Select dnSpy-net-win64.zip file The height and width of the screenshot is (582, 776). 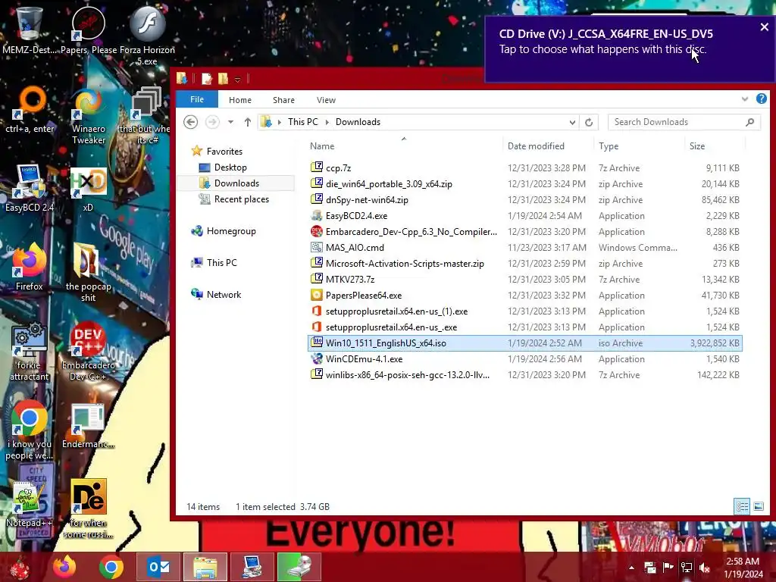click(524, 200)
